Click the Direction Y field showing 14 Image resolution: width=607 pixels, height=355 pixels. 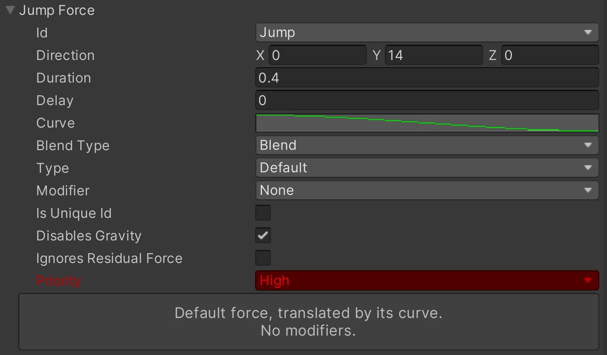pos(434,55)
